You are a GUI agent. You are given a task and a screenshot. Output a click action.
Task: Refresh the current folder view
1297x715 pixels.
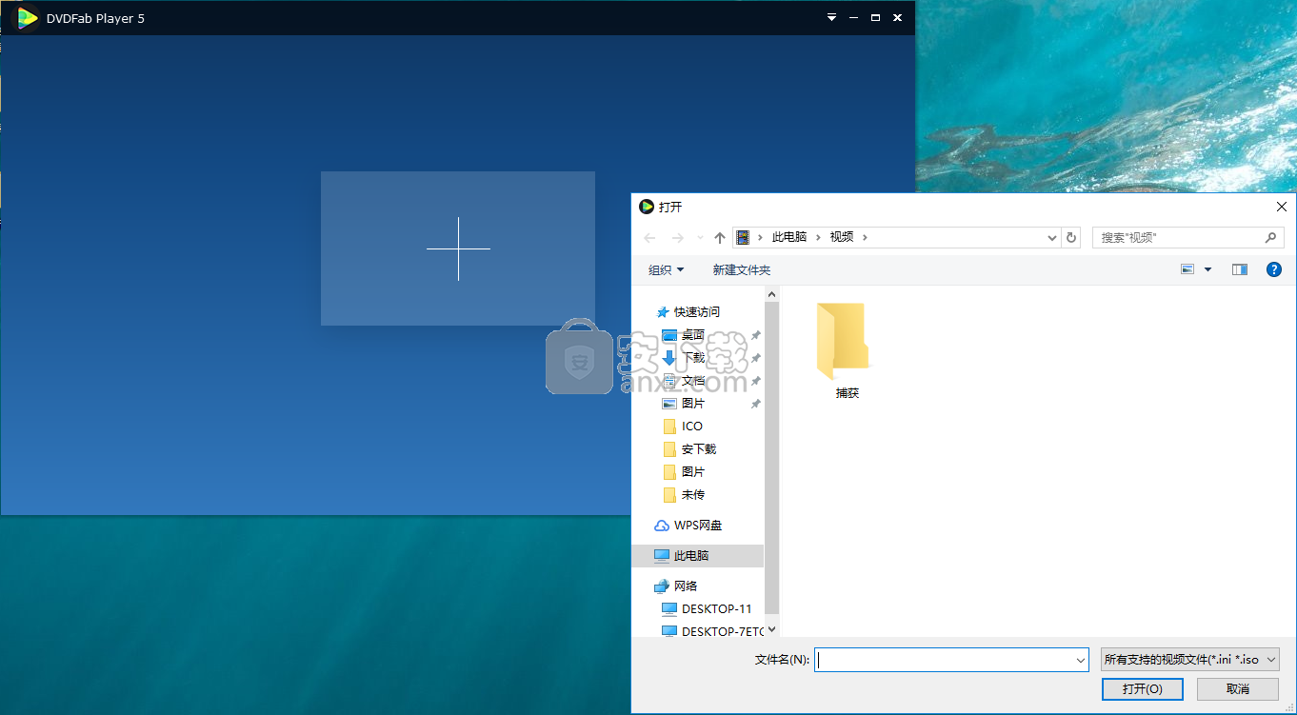click(1071, 237)
